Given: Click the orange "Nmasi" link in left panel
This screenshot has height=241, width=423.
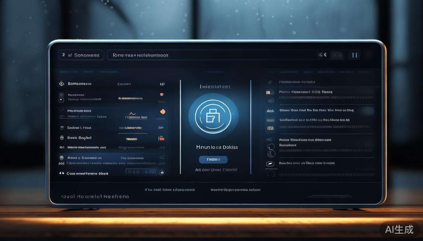Looking at the screenshot, I should pos(132,139).
